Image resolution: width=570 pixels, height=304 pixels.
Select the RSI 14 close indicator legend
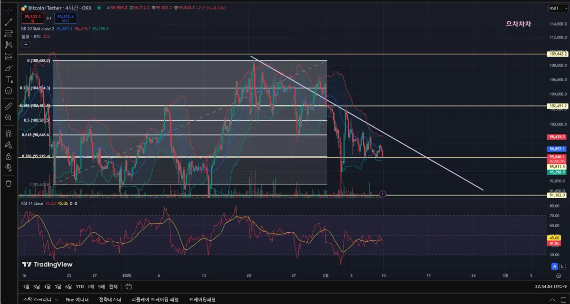click(x=32, y=203)
